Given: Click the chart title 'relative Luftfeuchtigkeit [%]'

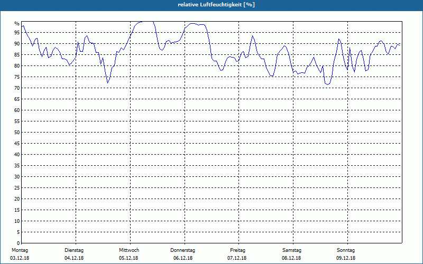Looking at the screenshot, I should (x=216, y=5).
